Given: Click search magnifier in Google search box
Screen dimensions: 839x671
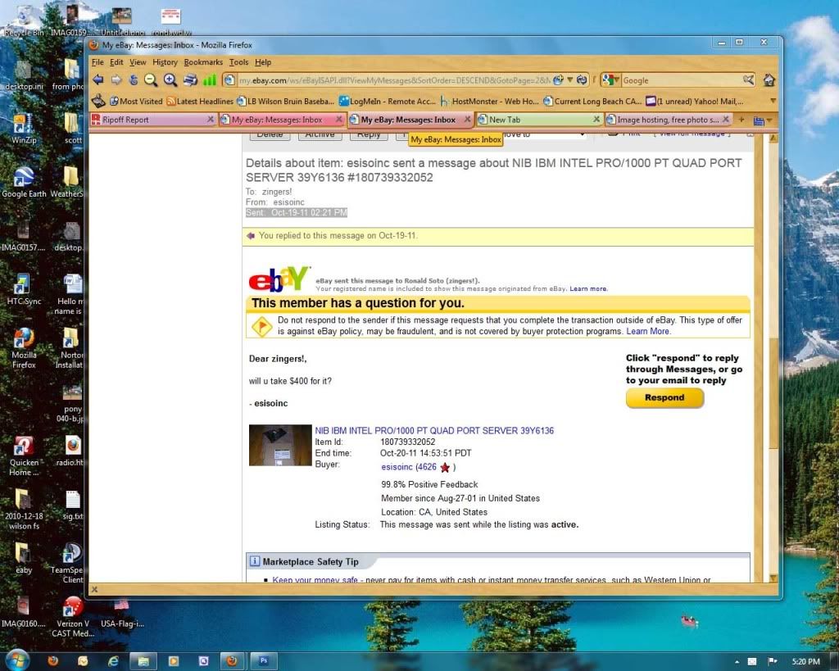Looking at the screenshot, I should pyautogui.click(x=748, y=80).
